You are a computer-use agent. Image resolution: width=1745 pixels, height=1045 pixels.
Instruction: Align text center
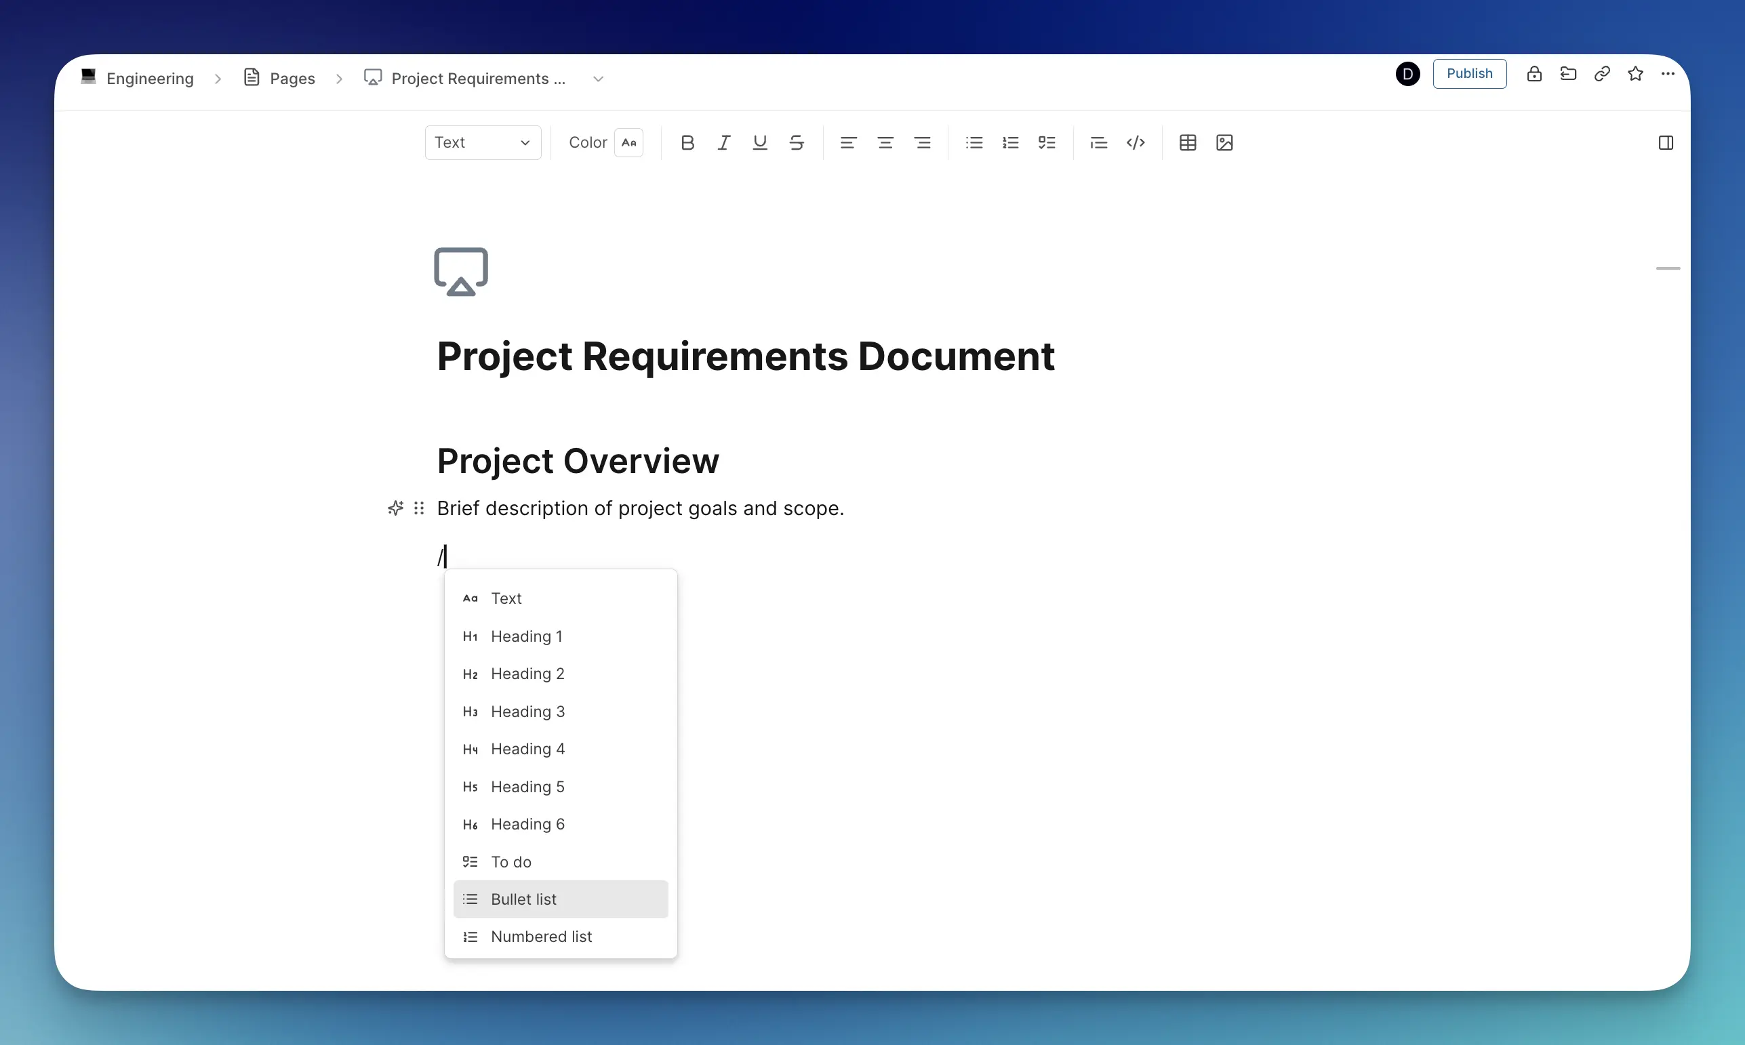[885, 143]
